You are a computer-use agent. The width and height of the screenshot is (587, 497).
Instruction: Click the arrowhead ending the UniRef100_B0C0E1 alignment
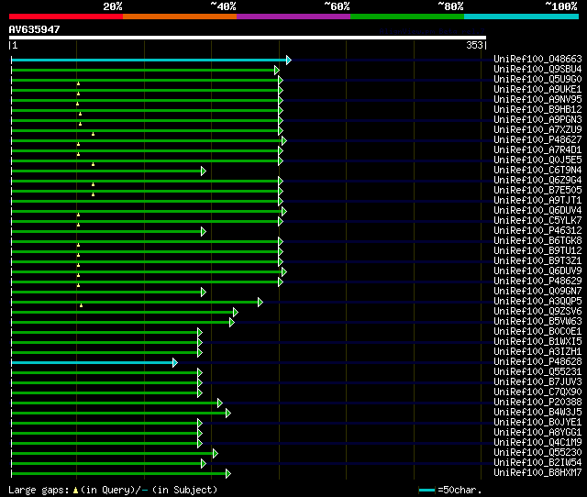pos(200,332)
